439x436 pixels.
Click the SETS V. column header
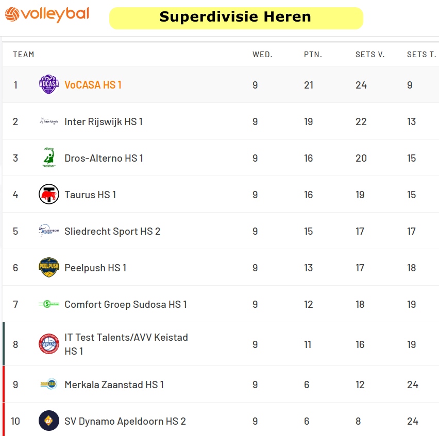pos(370,55)
